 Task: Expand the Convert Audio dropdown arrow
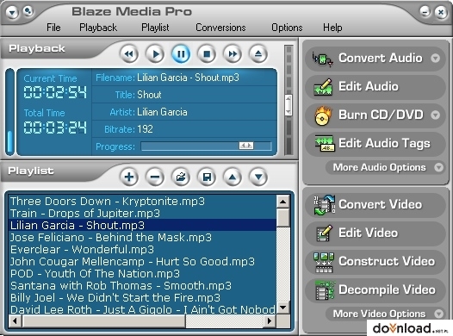point(436,59)
